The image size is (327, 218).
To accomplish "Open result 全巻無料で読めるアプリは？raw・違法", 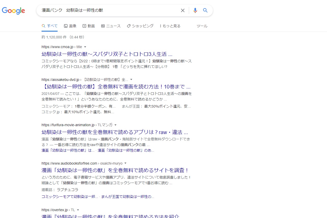I will tap(115, 132).
